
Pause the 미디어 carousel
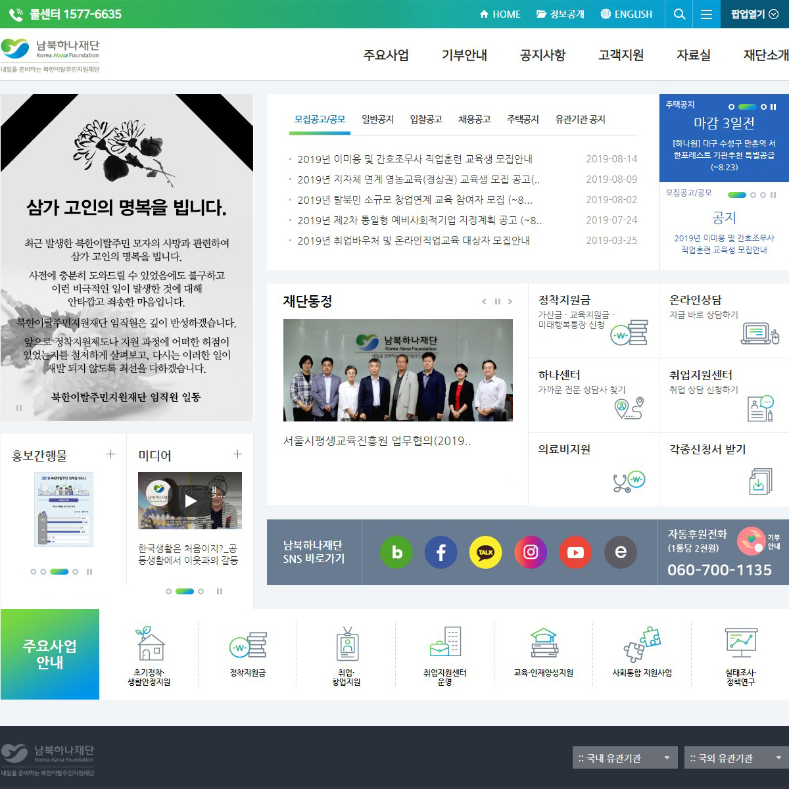[x=219, y=591]
